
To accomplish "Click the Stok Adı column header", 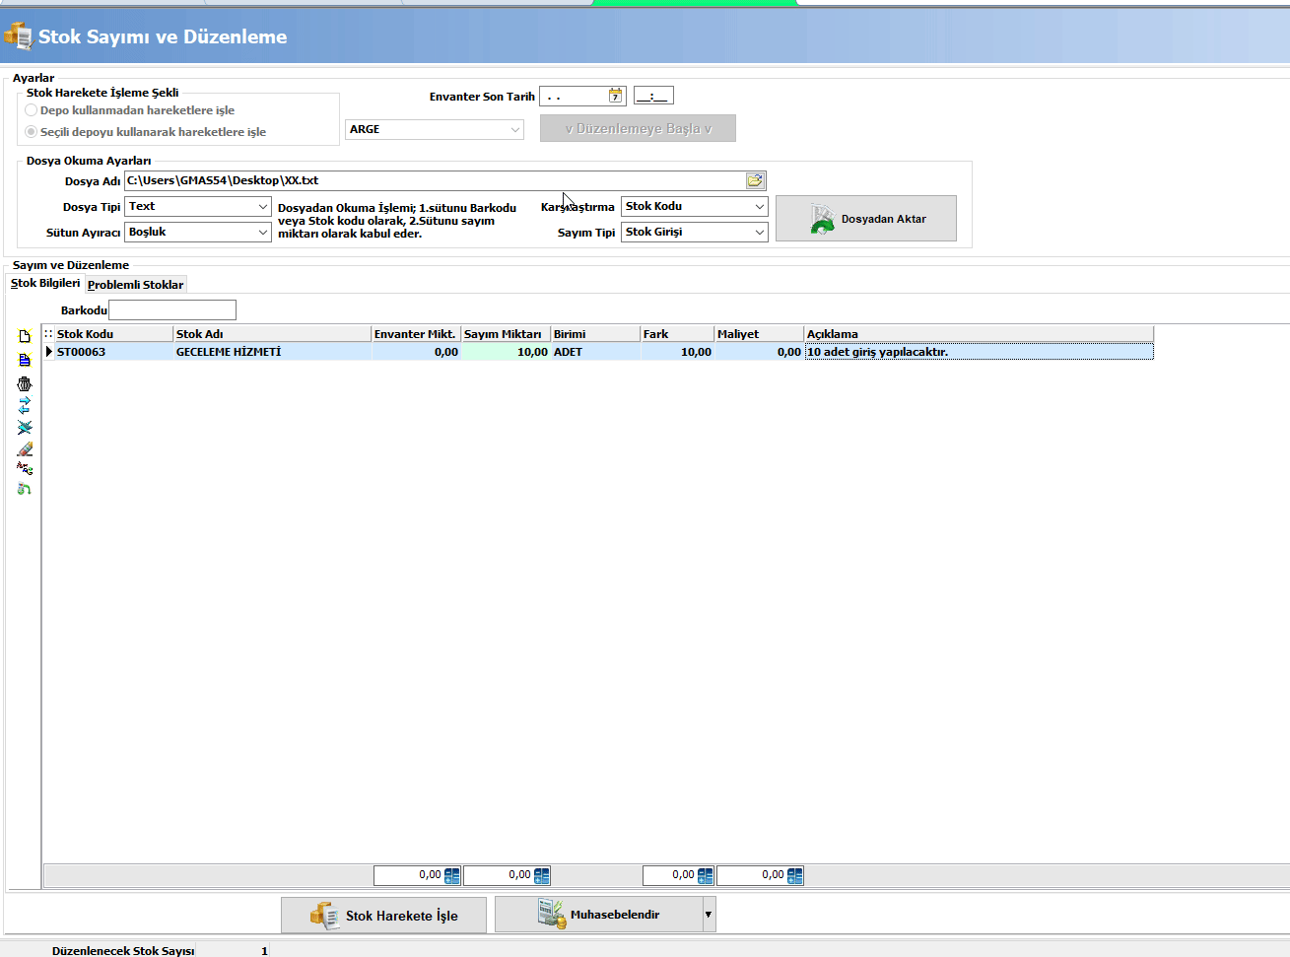I will pyautogui.click(x=272, y=334).
